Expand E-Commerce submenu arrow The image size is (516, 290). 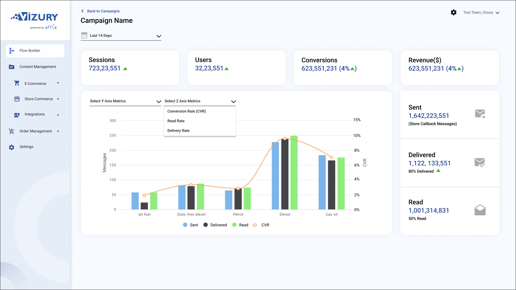click(58, 83)
